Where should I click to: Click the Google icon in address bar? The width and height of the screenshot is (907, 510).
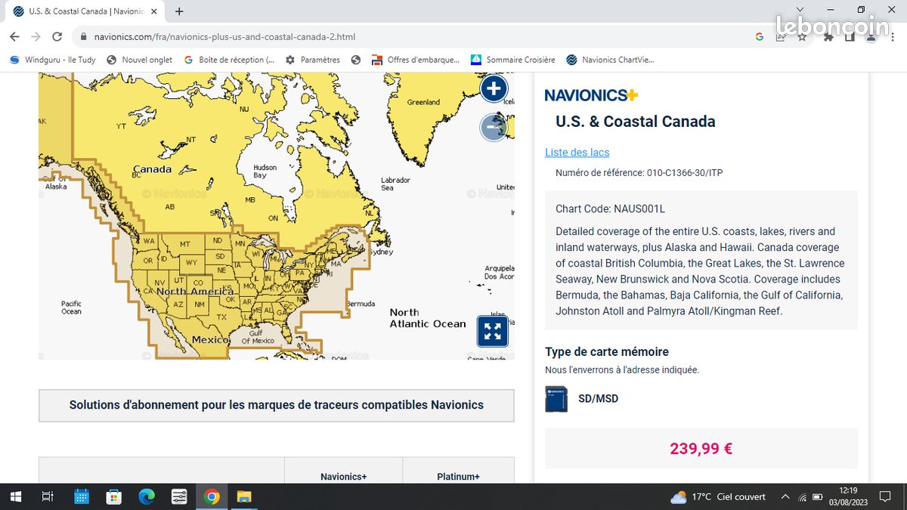pos(760,36)
